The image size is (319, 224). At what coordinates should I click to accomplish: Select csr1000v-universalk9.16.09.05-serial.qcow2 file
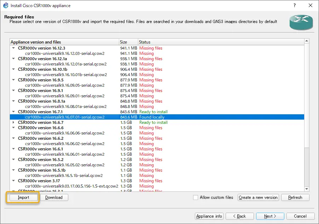coord(157,85)
